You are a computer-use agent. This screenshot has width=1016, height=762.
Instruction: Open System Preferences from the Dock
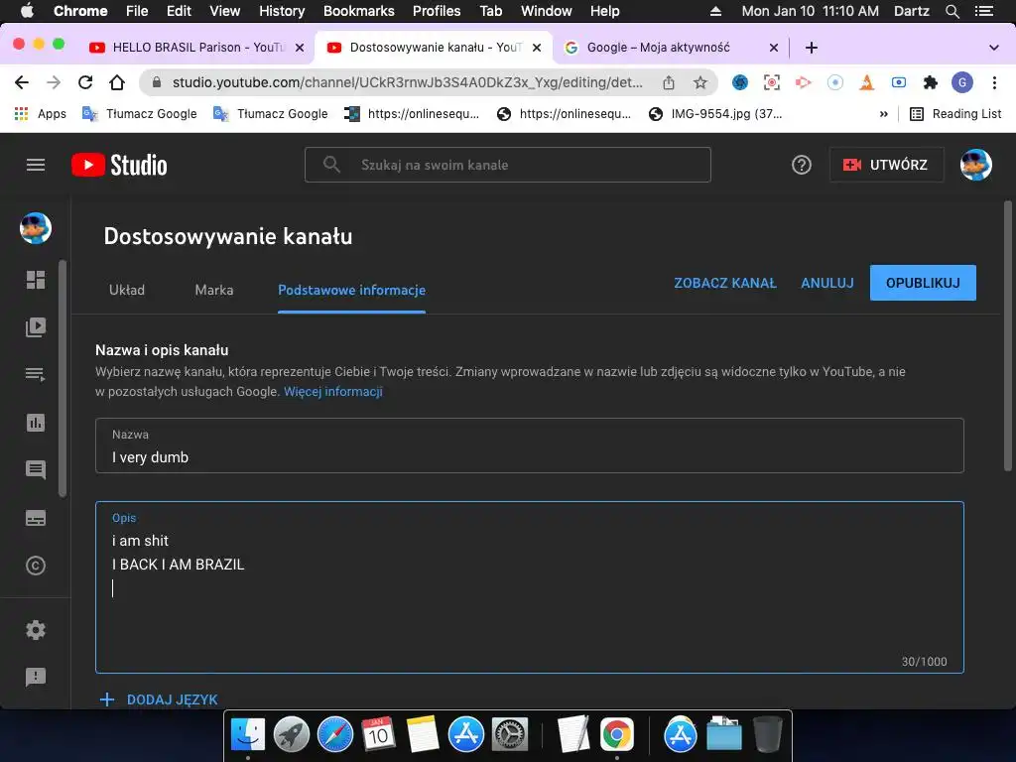(510, 735)
